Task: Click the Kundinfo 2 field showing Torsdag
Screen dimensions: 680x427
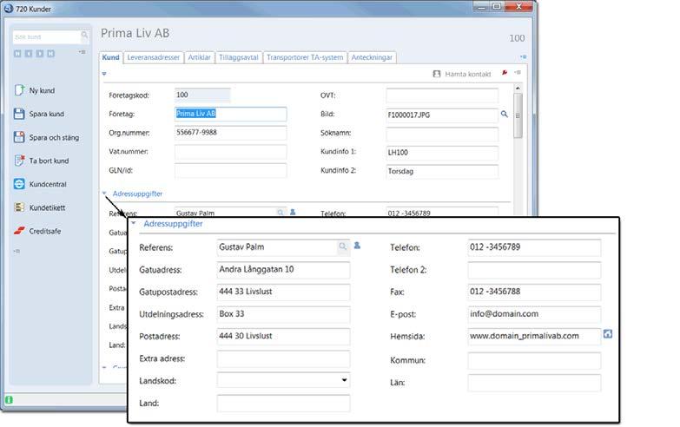Action: pos(442,171)
